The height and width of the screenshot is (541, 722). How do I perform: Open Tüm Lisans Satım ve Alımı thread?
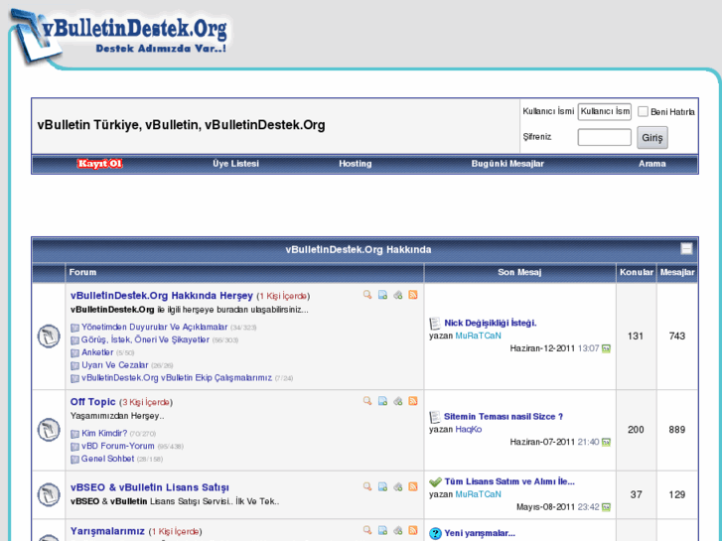[509, 481]
